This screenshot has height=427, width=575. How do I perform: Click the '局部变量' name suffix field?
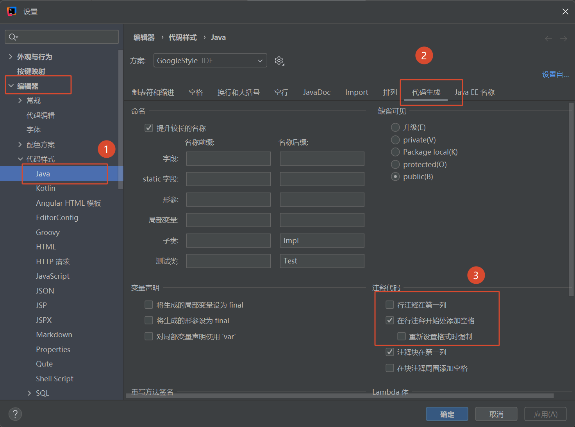322,220
